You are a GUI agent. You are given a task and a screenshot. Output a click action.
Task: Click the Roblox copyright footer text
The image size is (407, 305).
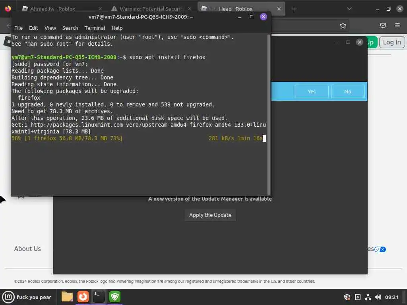point(165,282)
